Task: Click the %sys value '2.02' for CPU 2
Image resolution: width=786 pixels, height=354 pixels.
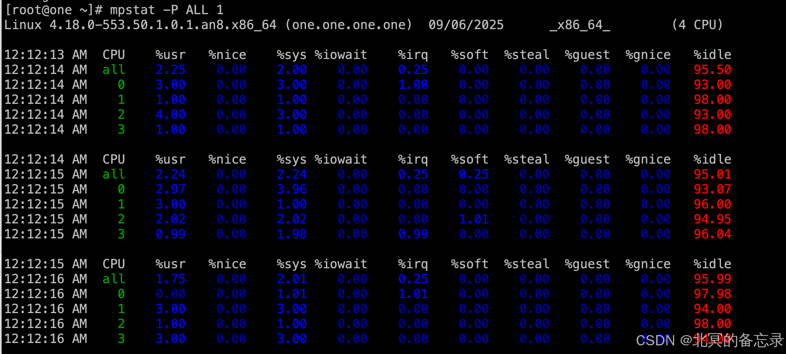Action: coord(292,219)
